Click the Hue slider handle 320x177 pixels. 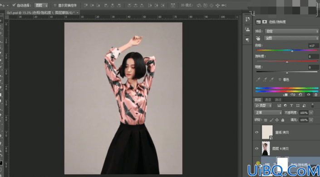(x=292, y=51)
